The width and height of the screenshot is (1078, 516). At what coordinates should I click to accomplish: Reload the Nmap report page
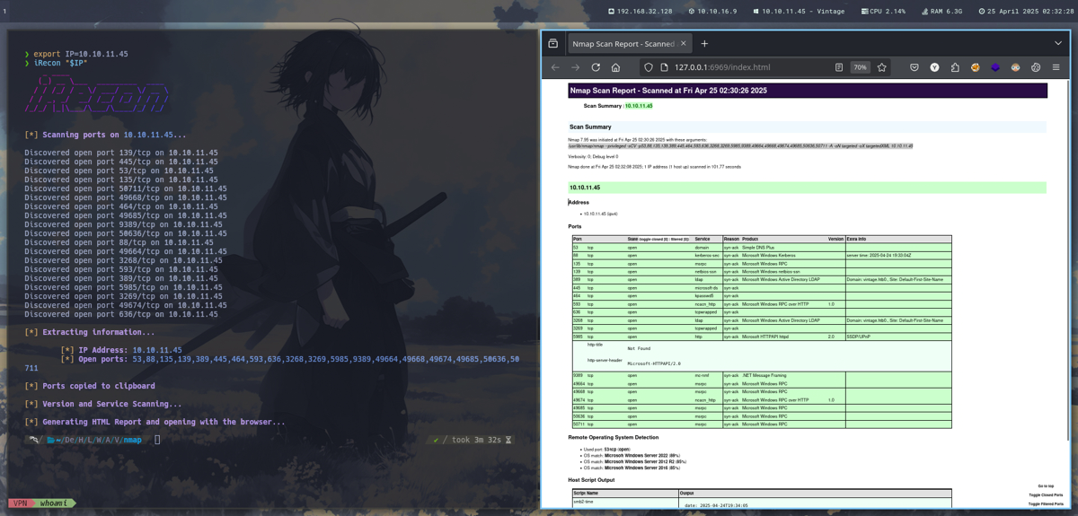click(x=596, y=67)
